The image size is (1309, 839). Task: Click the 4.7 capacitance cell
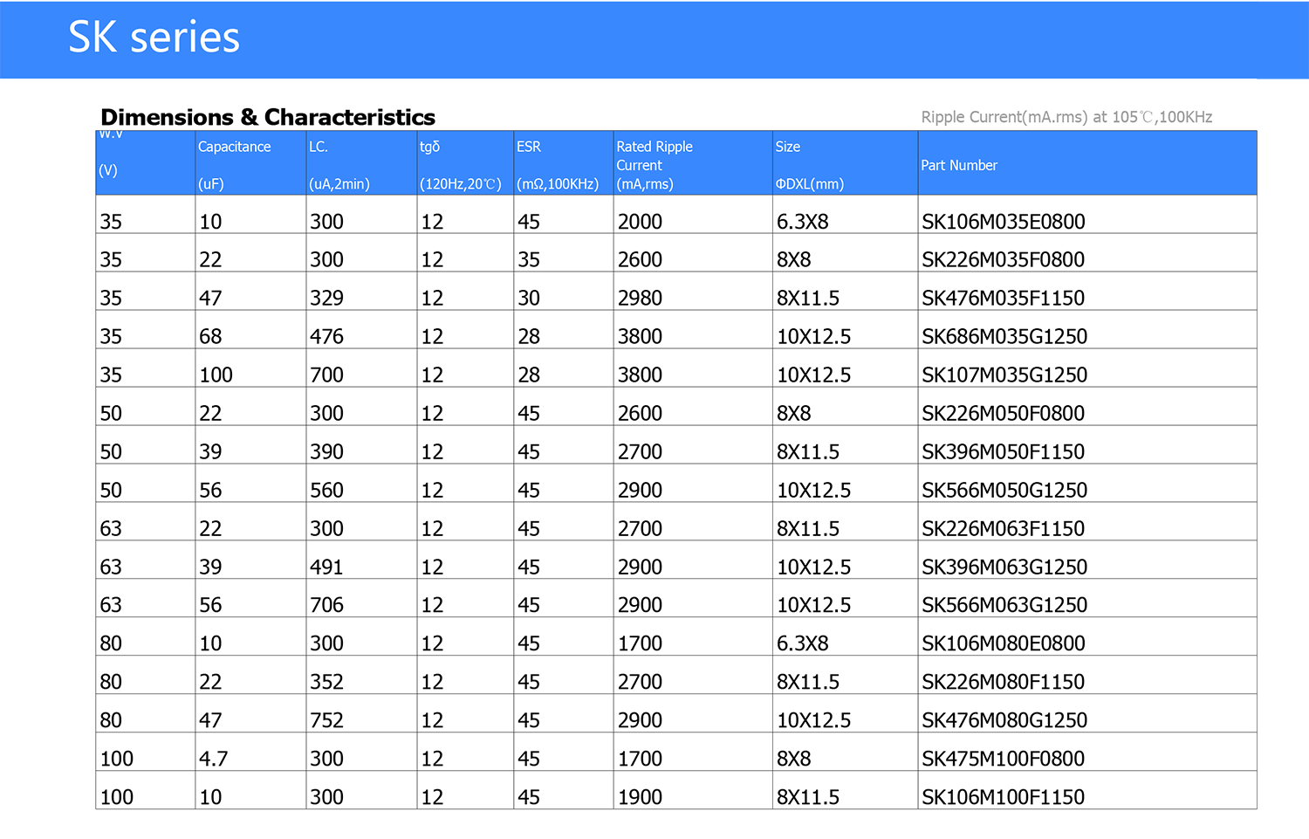tap(213, 759)
